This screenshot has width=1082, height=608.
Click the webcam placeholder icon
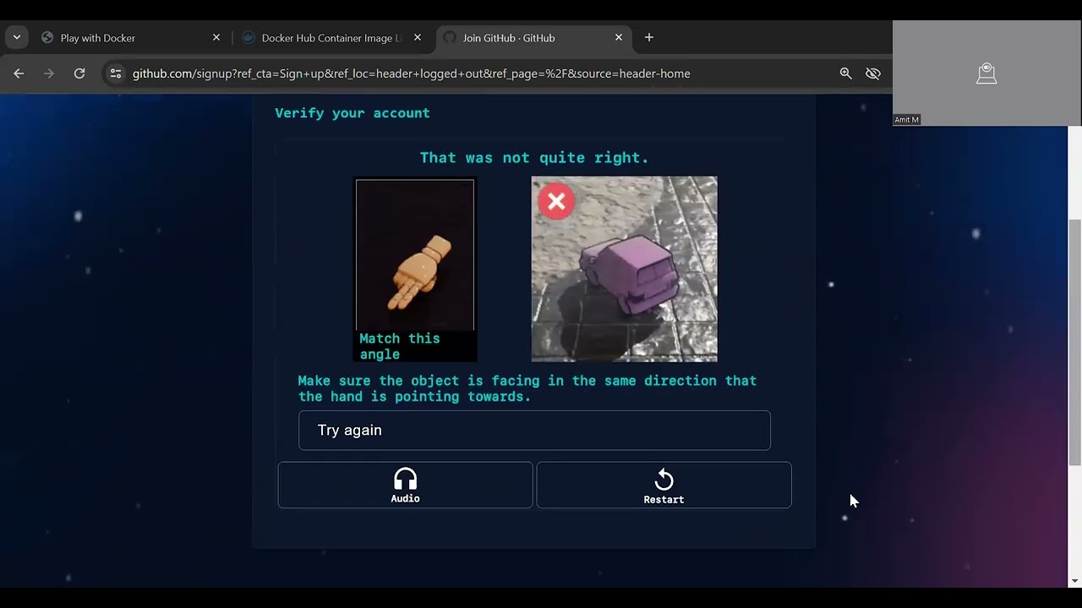point(986,73)
